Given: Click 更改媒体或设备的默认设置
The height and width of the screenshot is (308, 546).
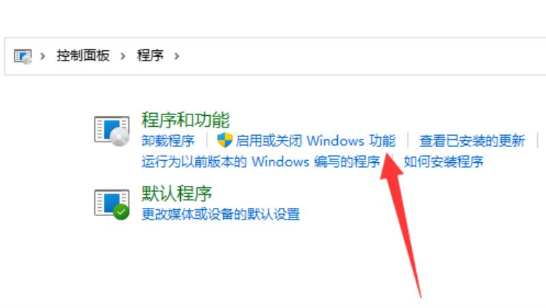Looking at the screenshot, I should click(x=220, y=214).
